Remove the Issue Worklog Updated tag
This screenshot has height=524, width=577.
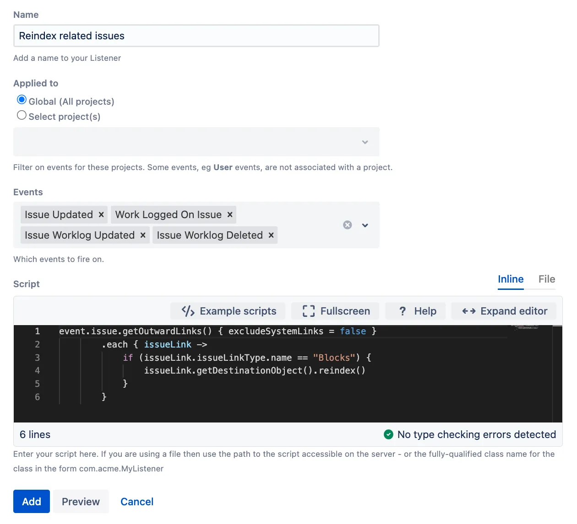tap(143, 235)
